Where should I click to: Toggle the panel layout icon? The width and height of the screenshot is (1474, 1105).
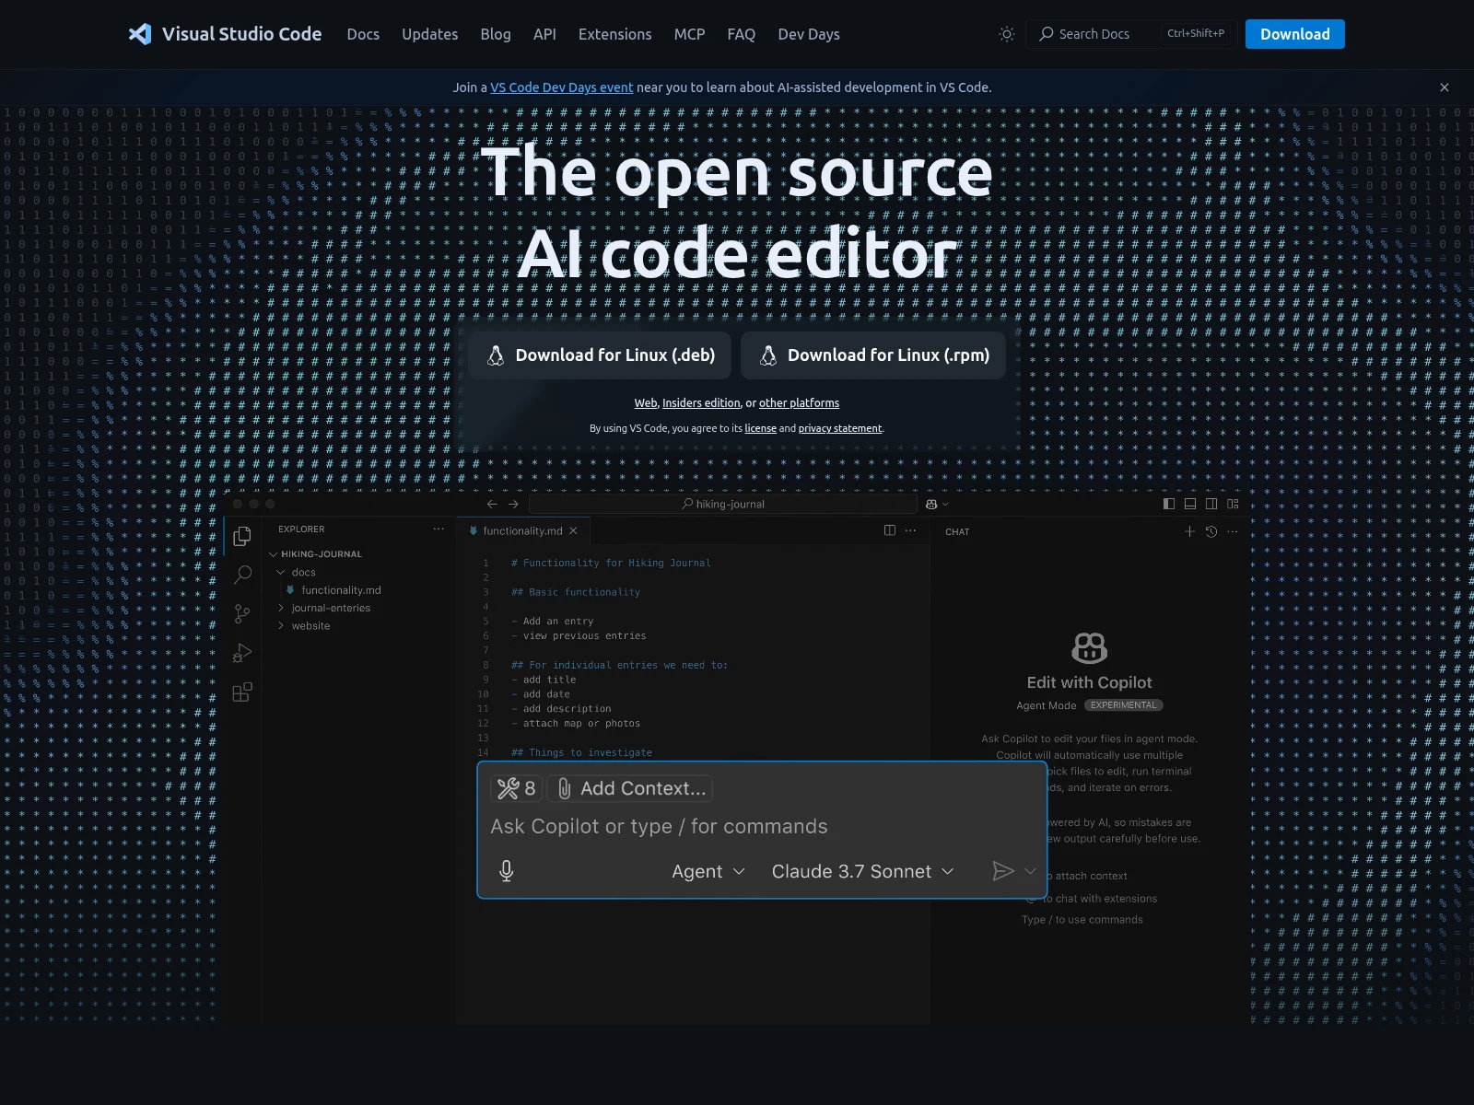(1189, 504)
